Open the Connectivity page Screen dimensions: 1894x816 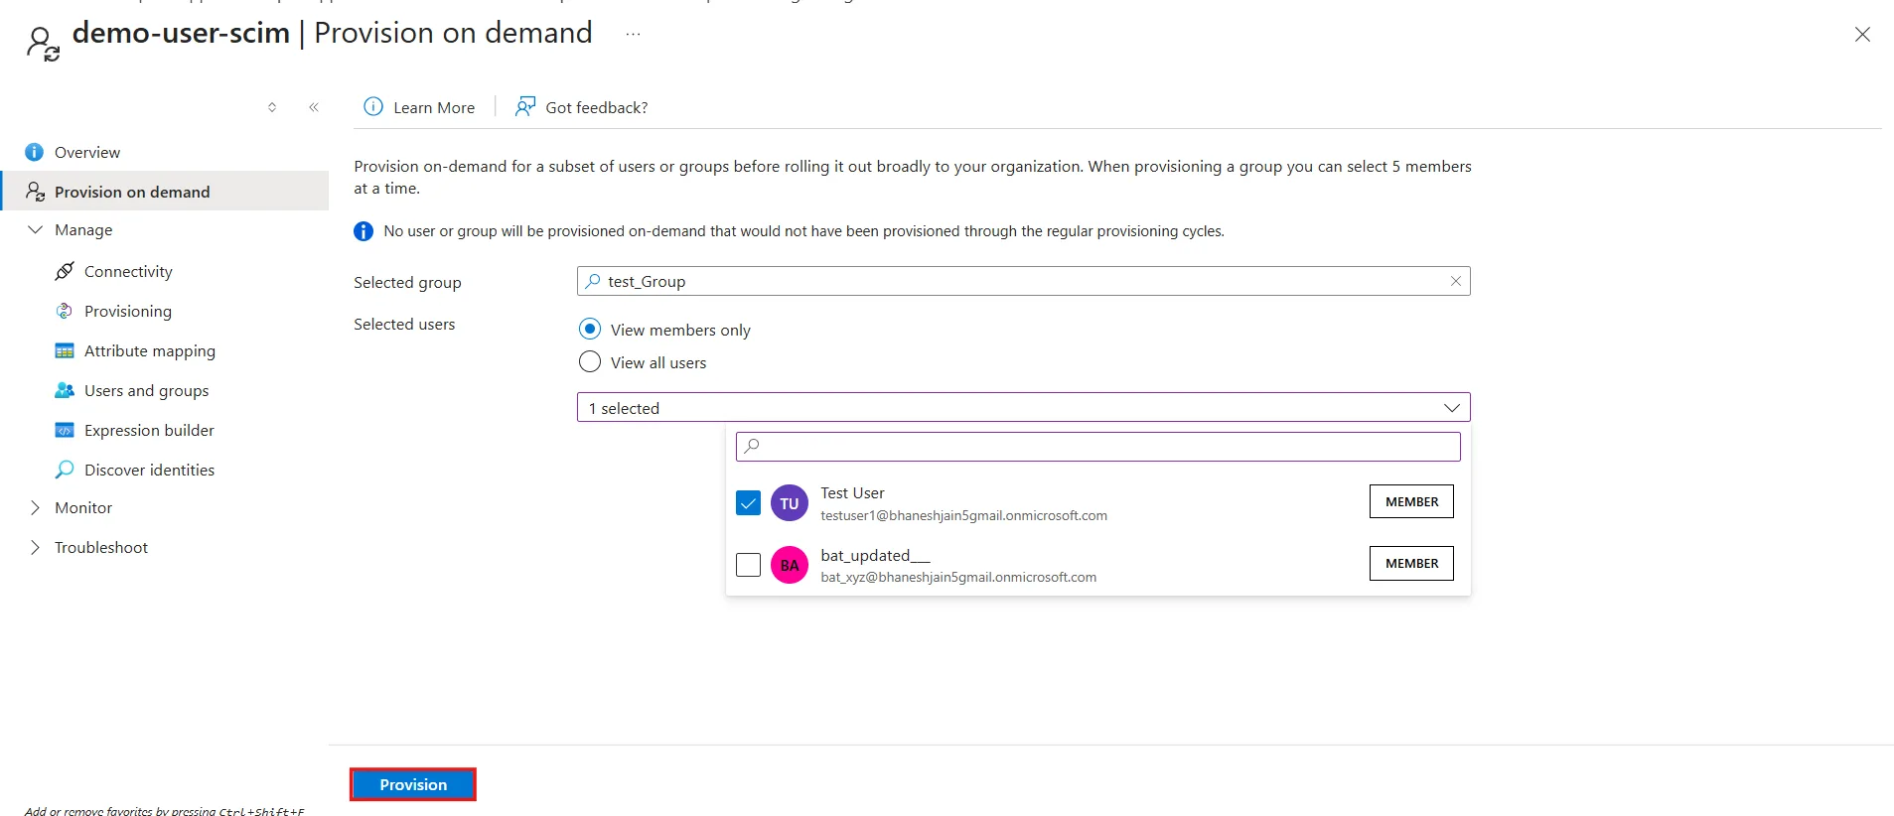pos(128,271)
